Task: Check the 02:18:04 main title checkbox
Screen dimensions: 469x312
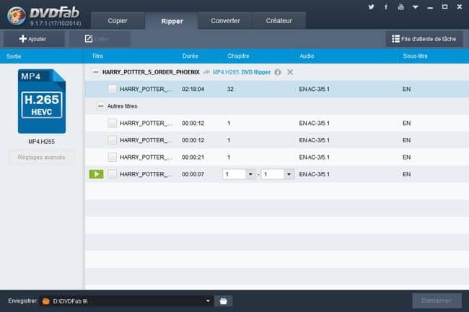Action: (112, 89)
